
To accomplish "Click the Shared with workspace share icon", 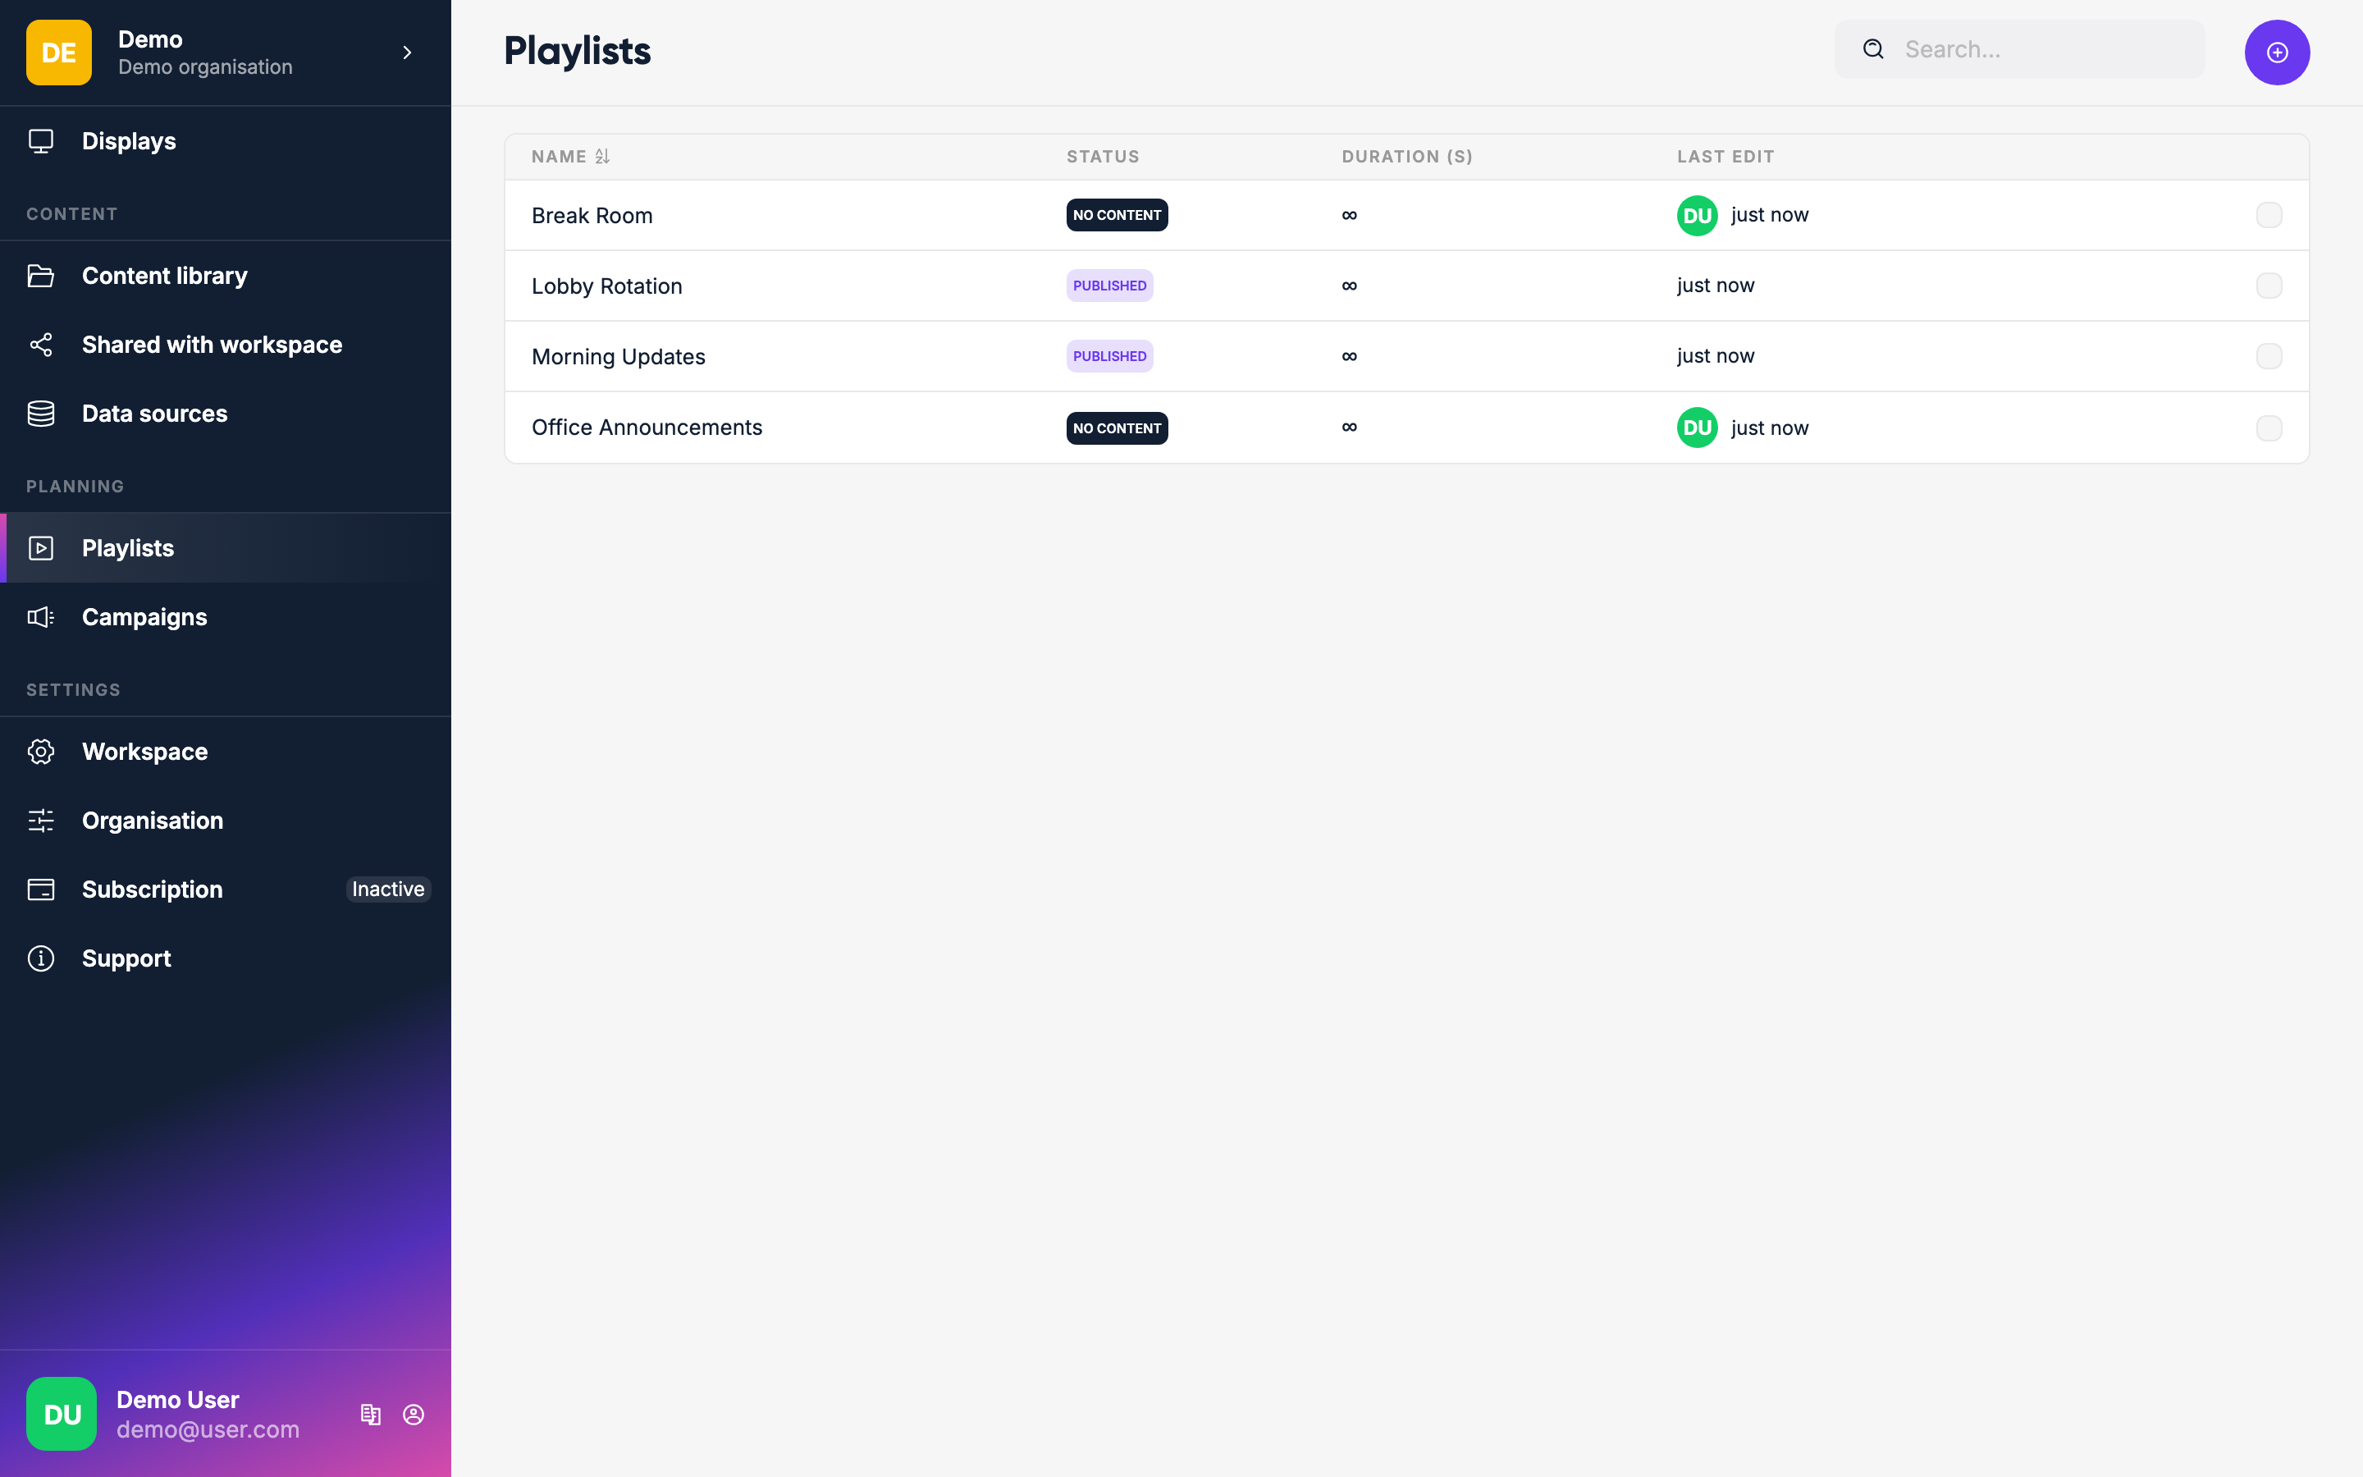I will coord(40,344).
